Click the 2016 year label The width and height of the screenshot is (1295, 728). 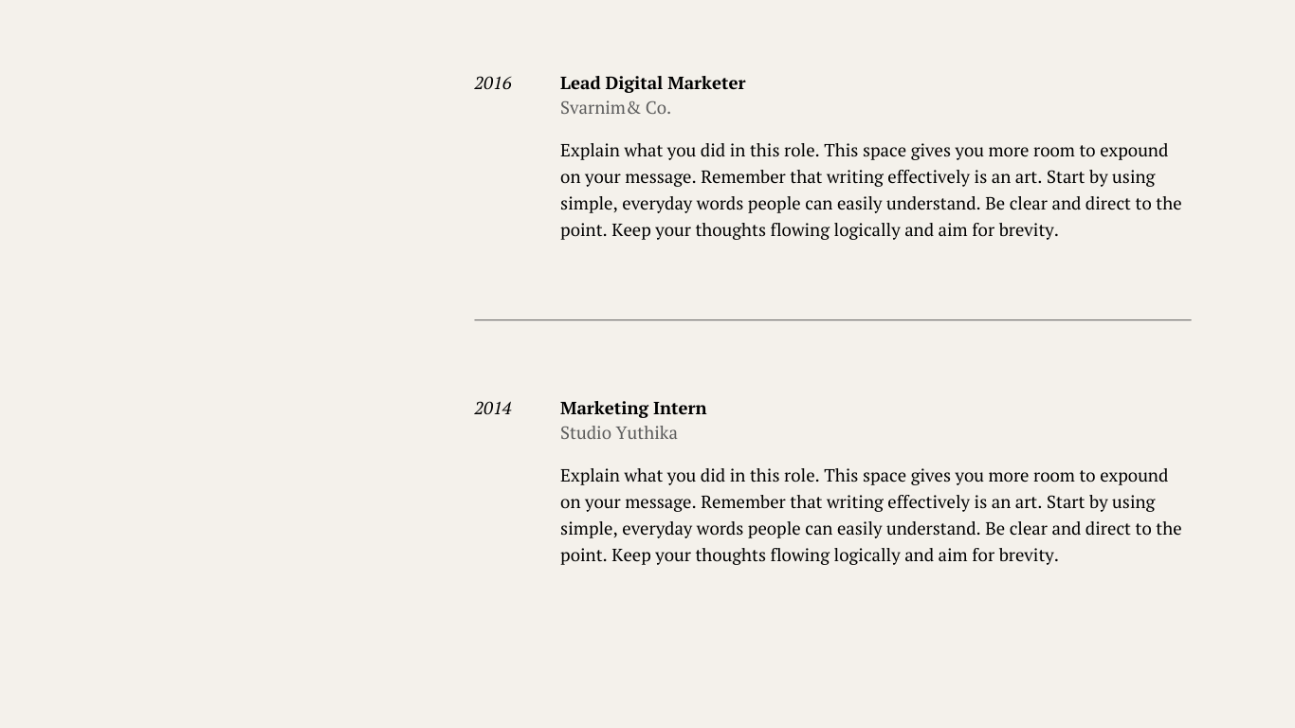tap(493, 83)
